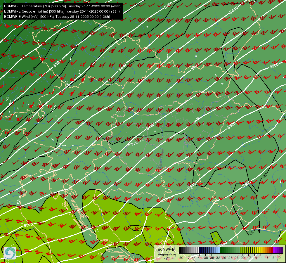
Task: Click the -2 value in the legend
Action: [x=279, y=258]
